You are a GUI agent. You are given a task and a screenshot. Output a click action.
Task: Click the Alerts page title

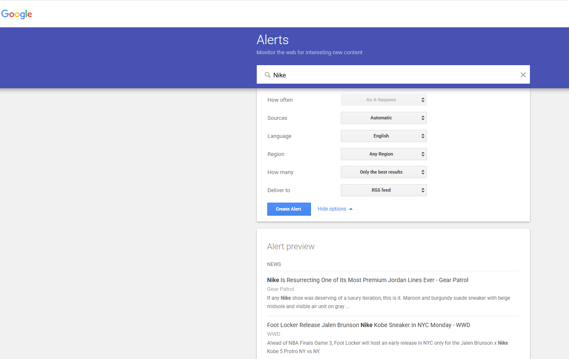pyautogui.click(x=273, y=40)
